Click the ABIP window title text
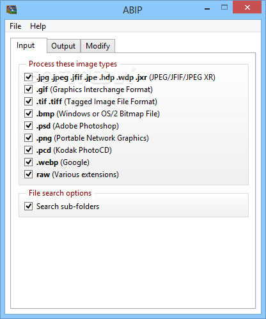The height and width of the screenshot is (319, 266). click(132, 10)
